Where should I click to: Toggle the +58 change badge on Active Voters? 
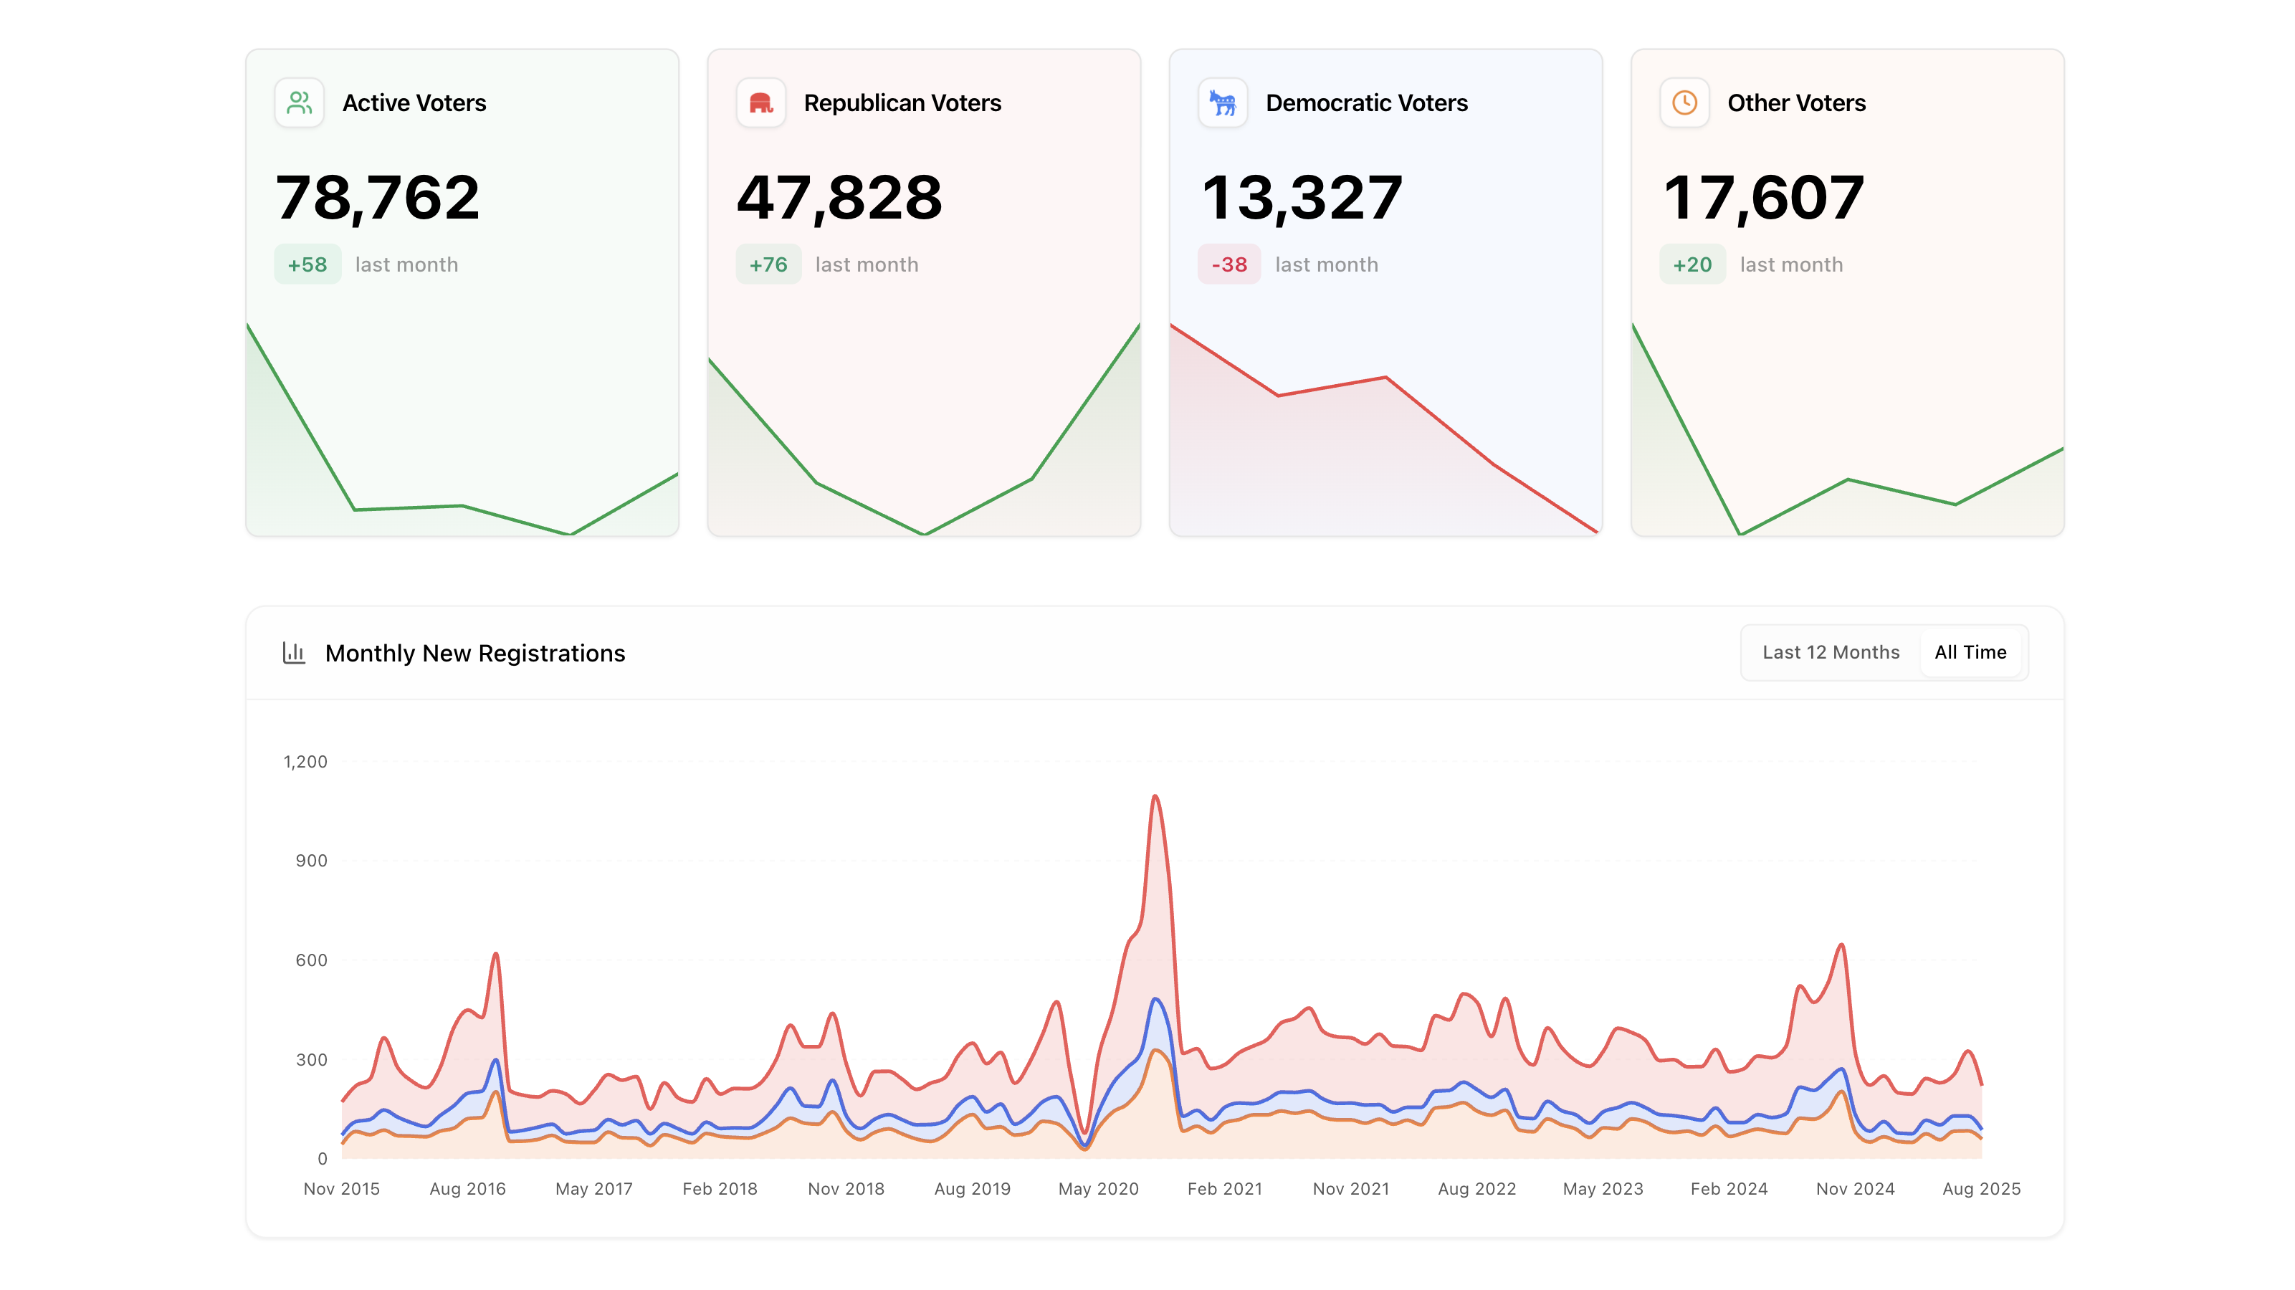pyautogui.click(x=307, y=264)
